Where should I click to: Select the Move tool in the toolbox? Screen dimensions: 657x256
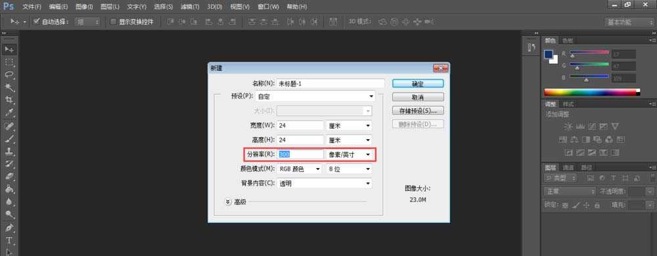tap(9, 50)
